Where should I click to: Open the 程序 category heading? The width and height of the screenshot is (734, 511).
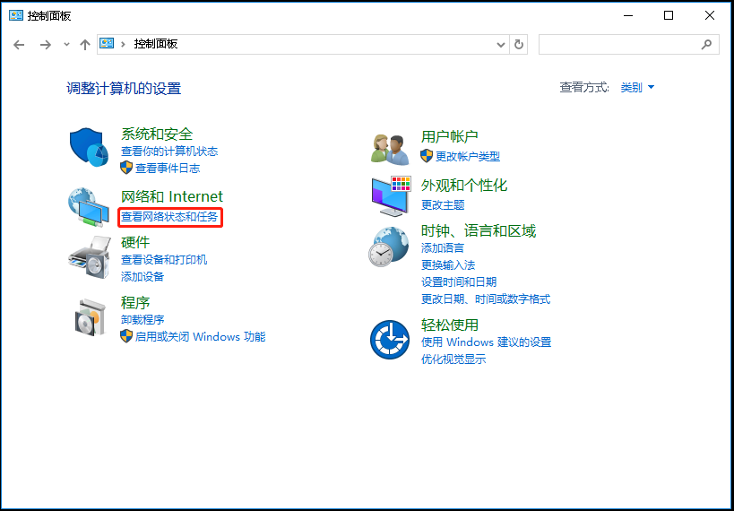tap(135, 303)
